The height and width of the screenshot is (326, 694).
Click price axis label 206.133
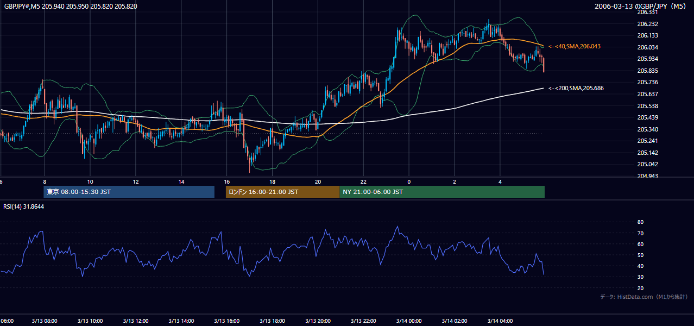coord(648,35)
